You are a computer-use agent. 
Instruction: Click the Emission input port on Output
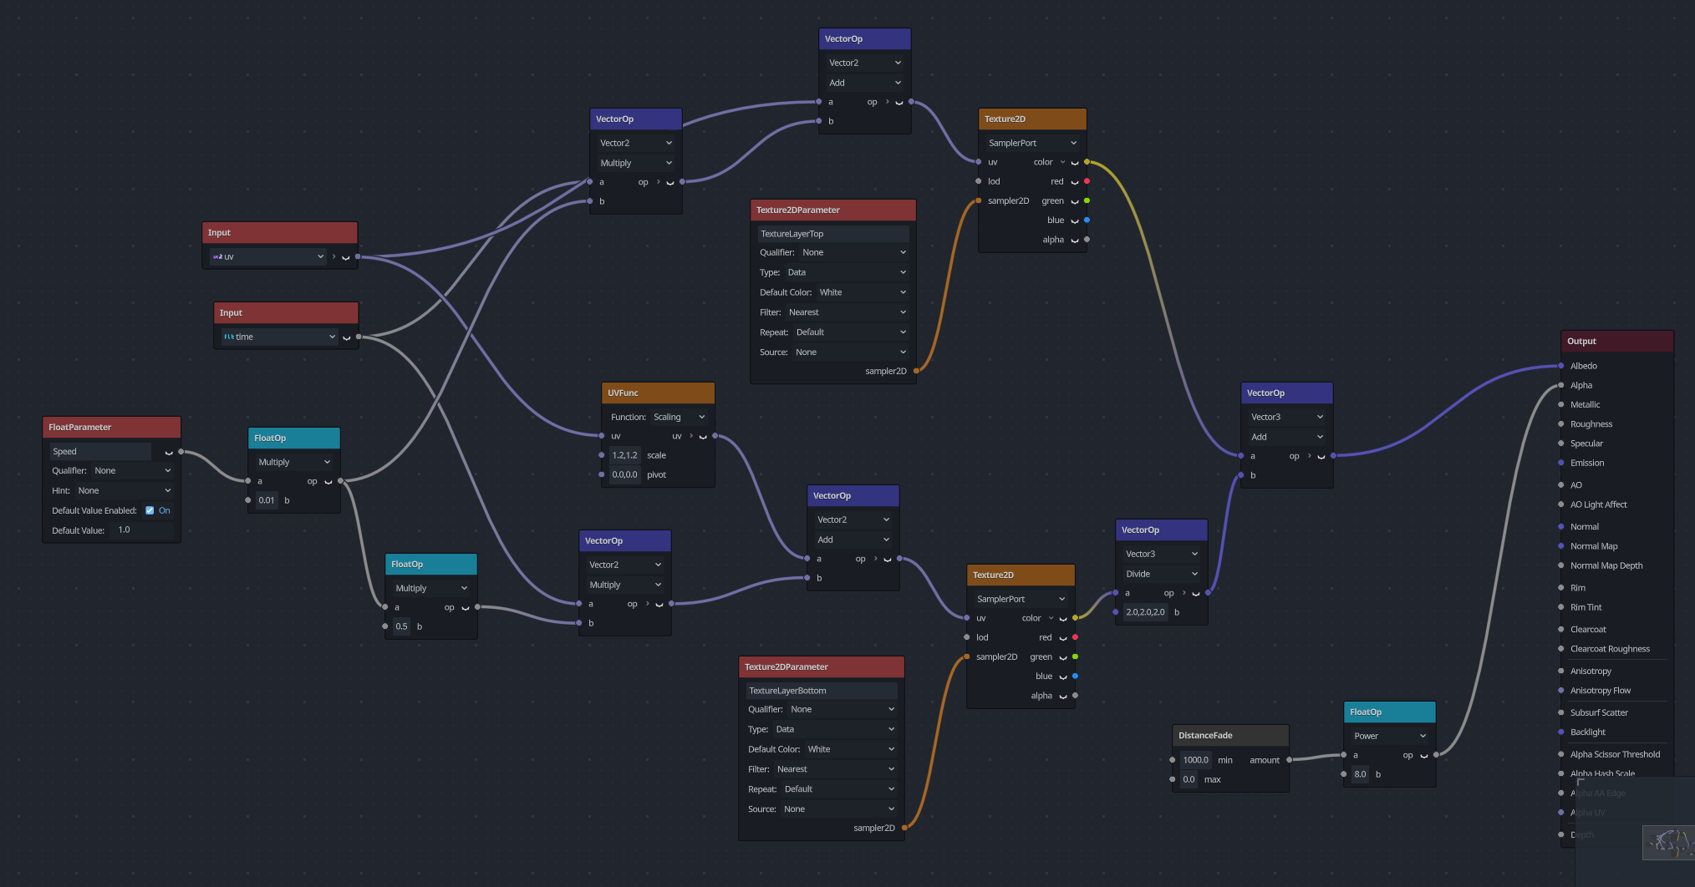click(1561, 463)
